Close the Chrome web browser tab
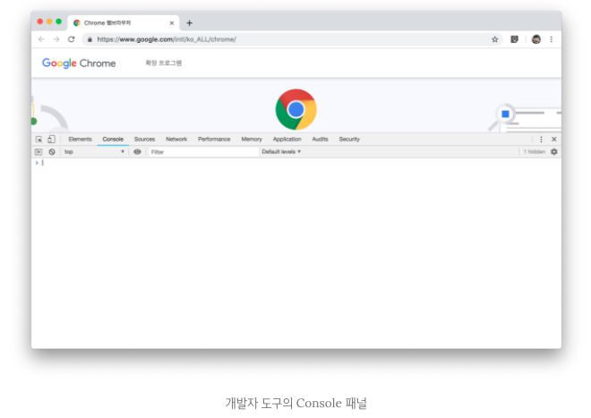Image resolution: width=591 pixels, height=418 pixels. click(172, 23)
